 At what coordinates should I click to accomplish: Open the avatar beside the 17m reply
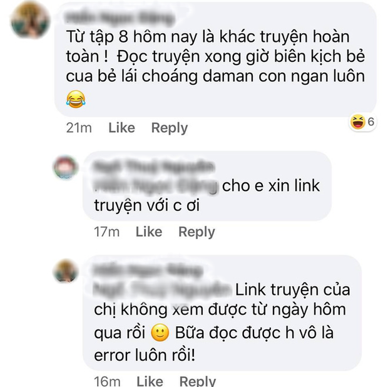tap(66, 167)
